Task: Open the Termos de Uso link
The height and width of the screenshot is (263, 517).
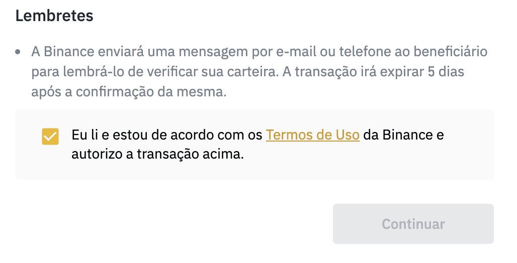Action: (313, 135)
